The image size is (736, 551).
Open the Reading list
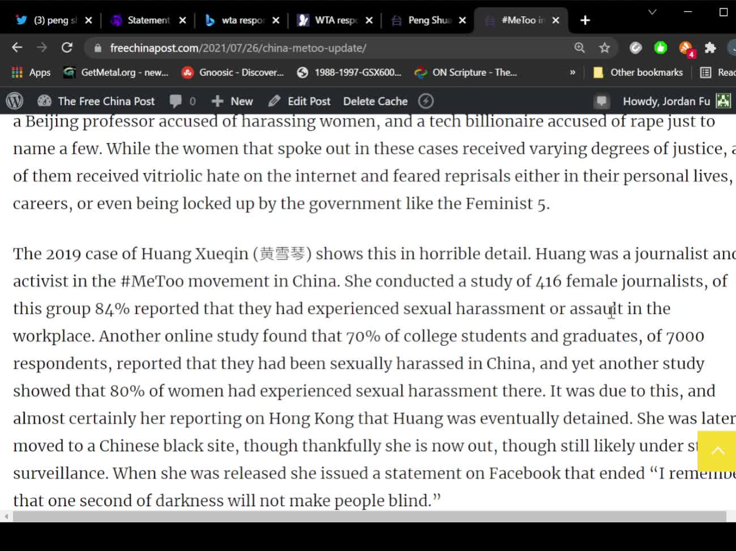tap(718, 72)
